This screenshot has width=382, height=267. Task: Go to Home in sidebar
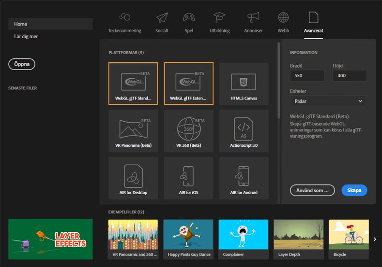coord(50,24)
